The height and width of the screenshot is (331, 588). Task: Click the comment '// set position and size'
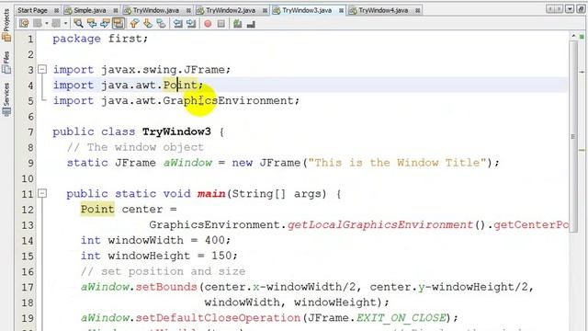click(x=164, y=271)
